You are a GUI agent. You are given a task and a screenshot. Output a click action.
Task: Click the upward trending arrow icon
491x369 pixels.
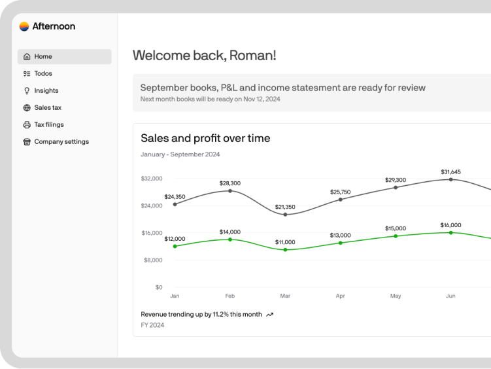tap(269, 315)
